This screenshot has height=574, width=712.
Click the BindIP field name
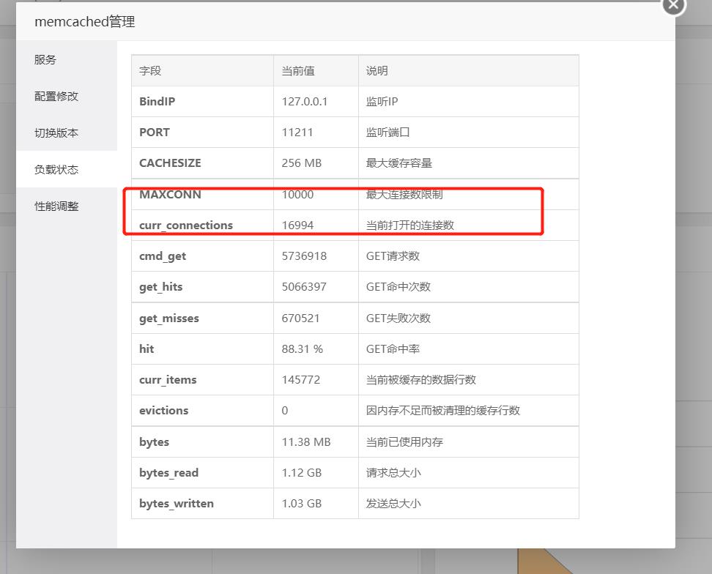pos(157,101)
